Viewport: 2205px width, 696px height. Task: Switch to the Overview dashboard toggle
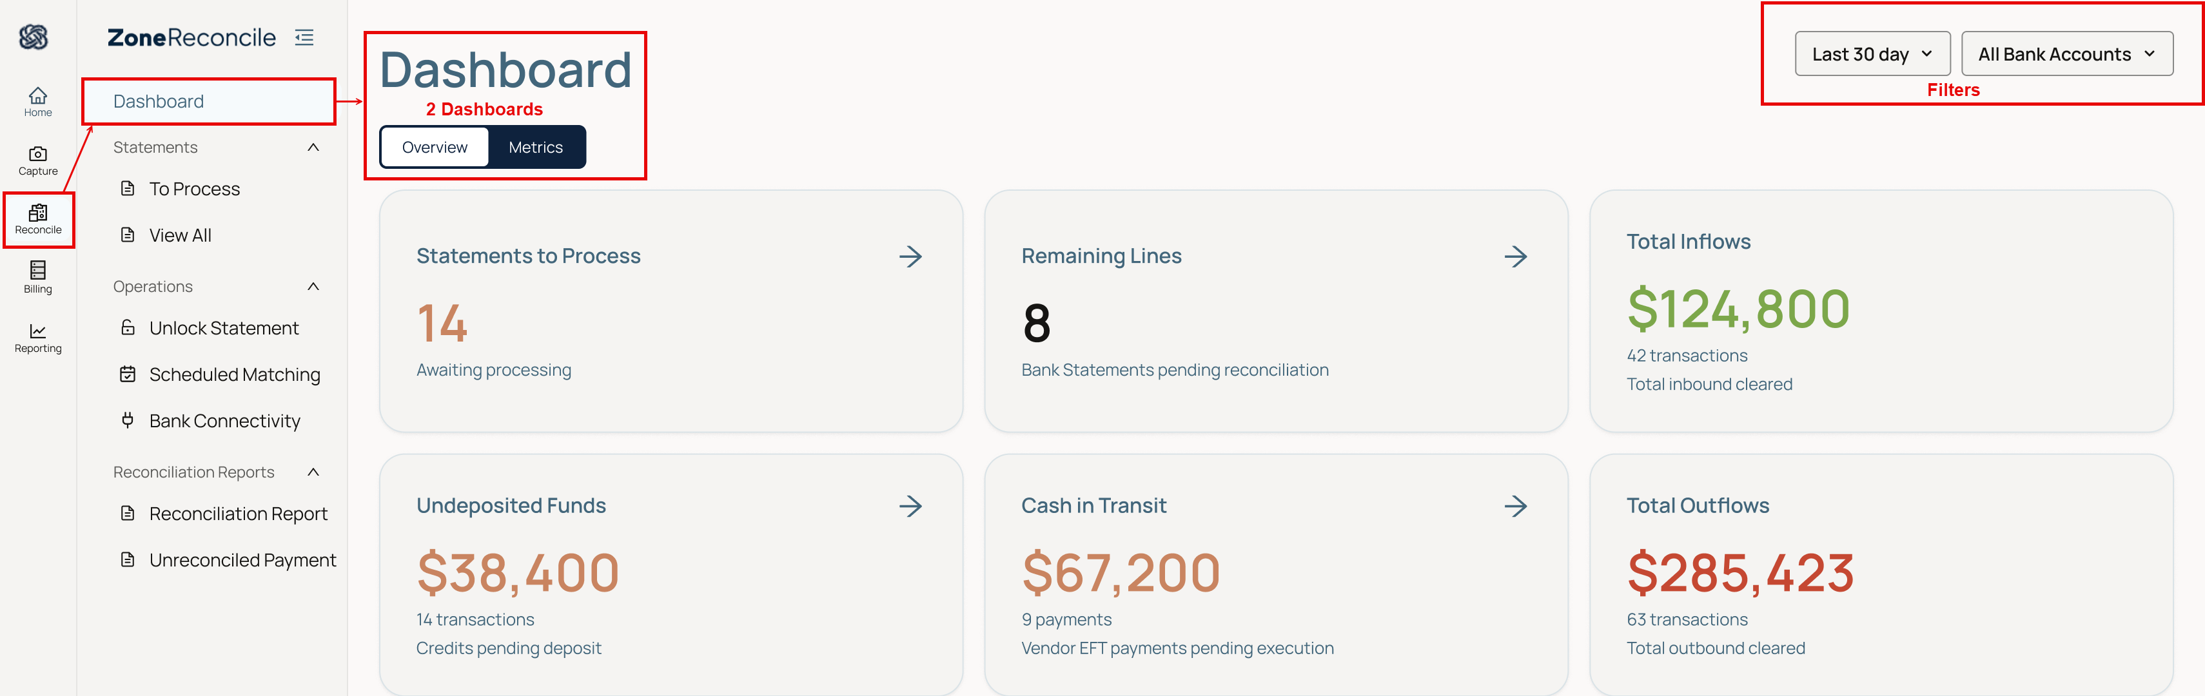435,147
